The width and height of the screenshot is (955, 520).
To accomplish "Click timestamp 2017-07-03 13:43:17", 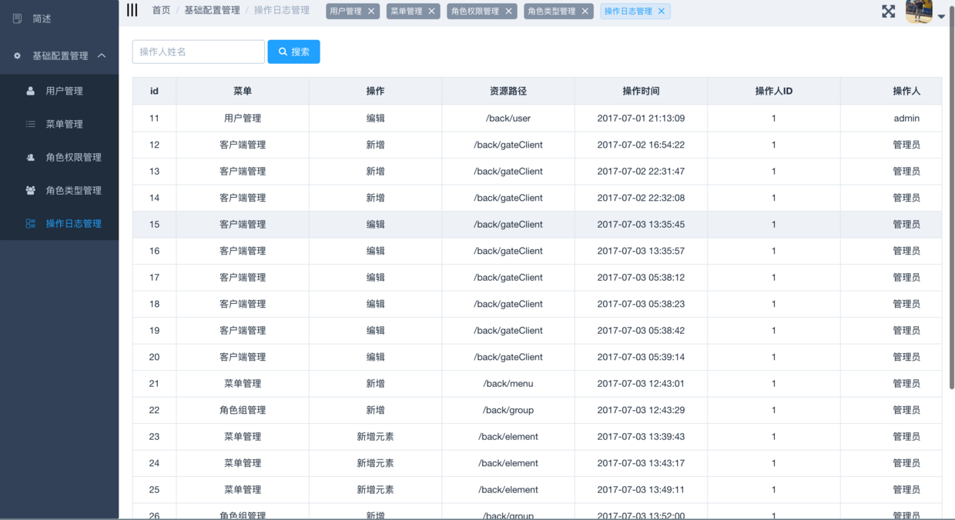I will tap(641, 463).
